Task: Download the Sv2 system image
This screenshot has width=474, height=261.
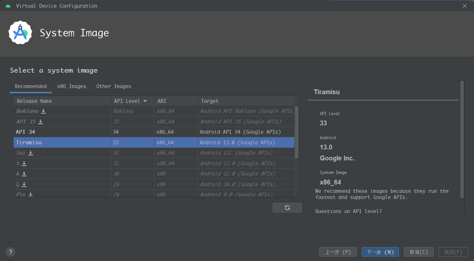Action: point(31,153)
